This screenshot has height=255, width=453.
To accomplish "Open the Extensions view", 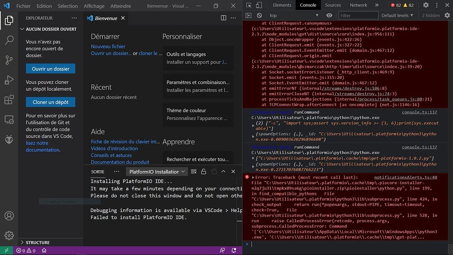I will pyautogui.click(x=9, y=100).
